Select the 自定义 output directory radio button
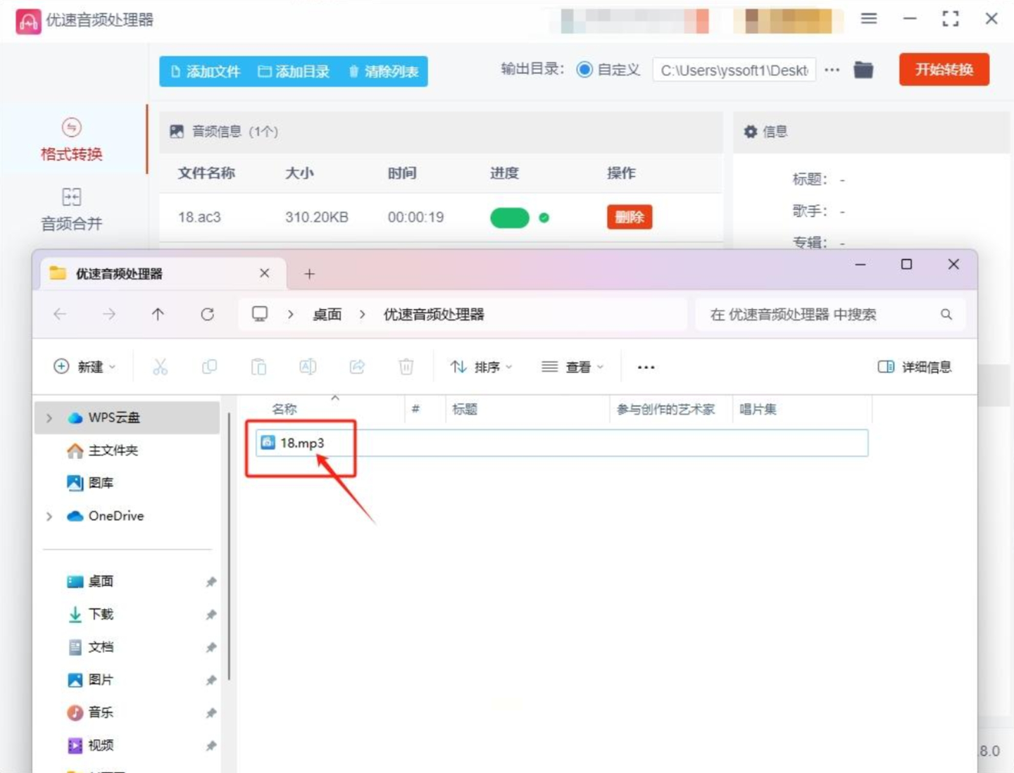Image resolution: width=1014 pixels, height=773 pixels. pyautogui.click(x=584, y=70)
